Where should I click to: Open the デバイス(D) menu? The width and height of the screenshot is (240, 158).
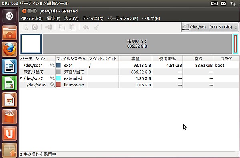tap(93, 18)
